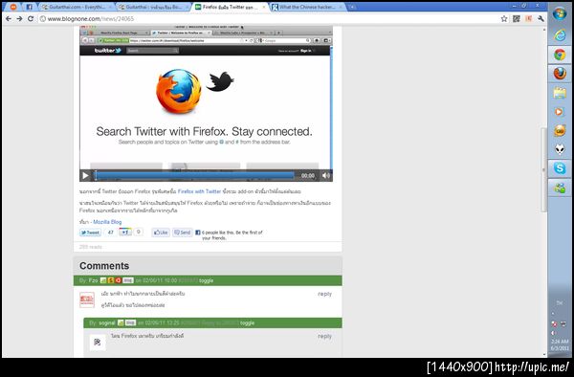The width and height of the screenshot is (574, 377).
Task: Open Windows Explorer folder on taskbar
Action: 560,93
